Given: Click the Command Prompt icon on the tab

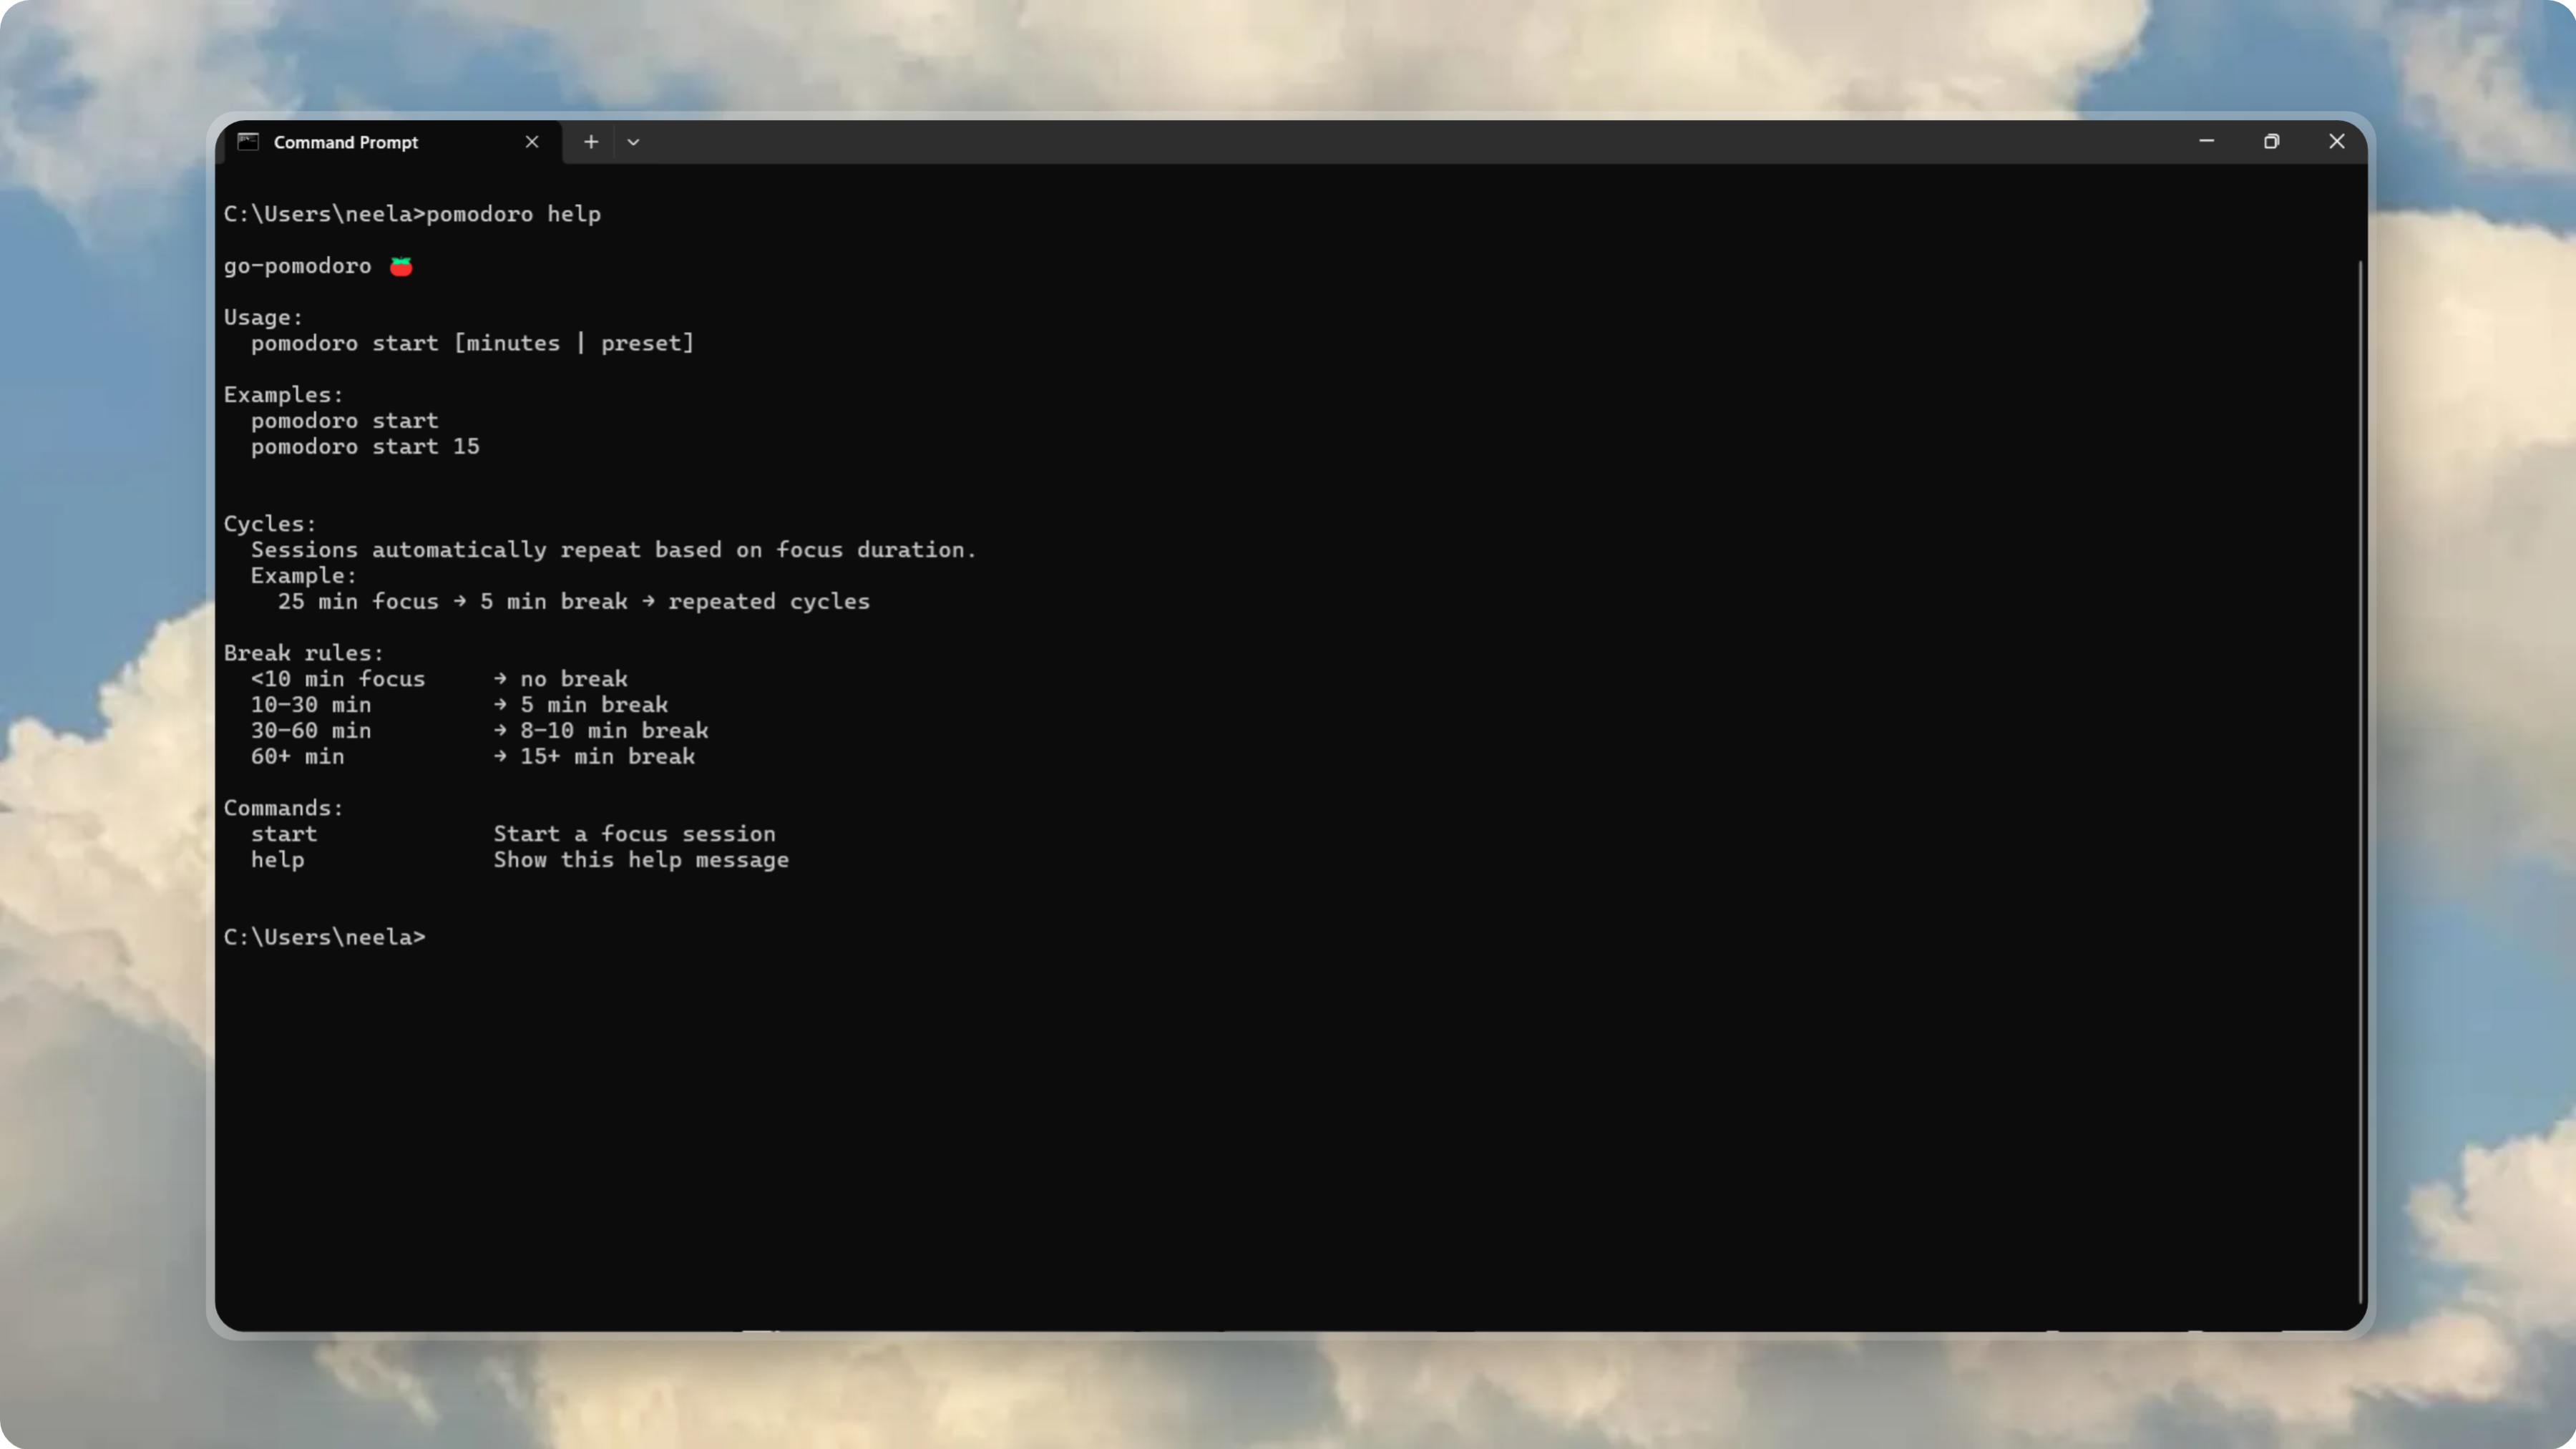Looking at the screenshot, I should pos(248,142).
